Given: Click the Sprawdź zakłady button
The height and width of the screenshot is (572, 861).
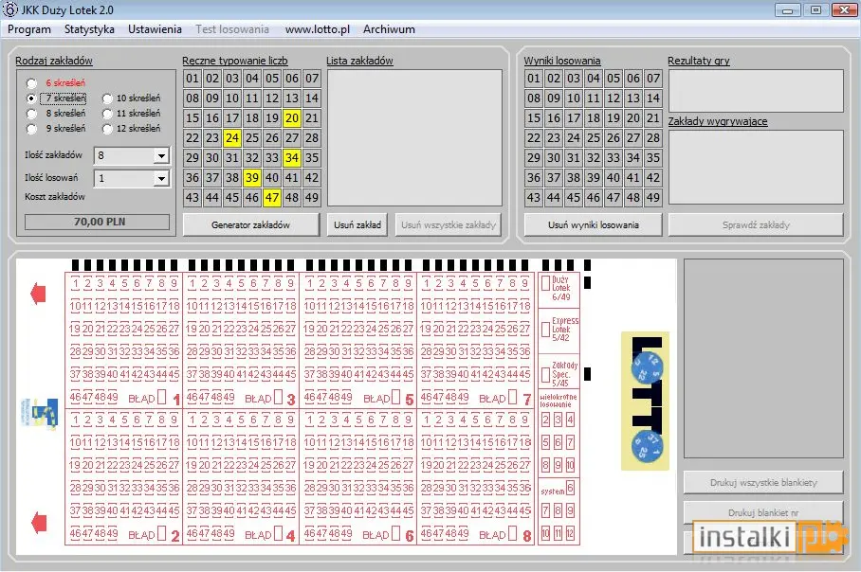Looking at the screenshot, I should click(756, 224).
